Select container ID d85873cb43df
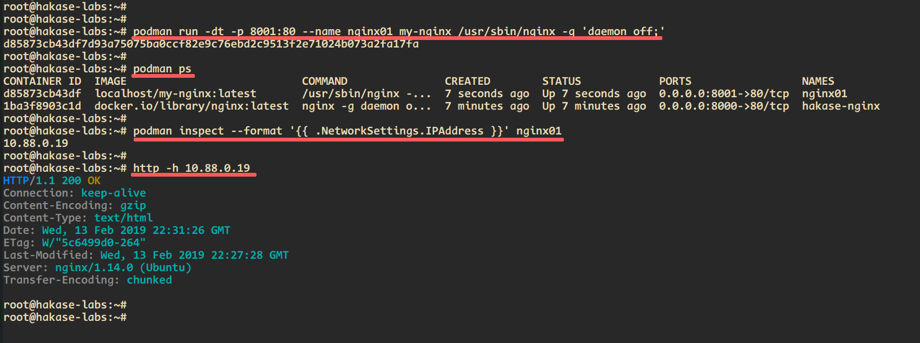The width and height of the screenshot is (920, 343). coord(42,93)
